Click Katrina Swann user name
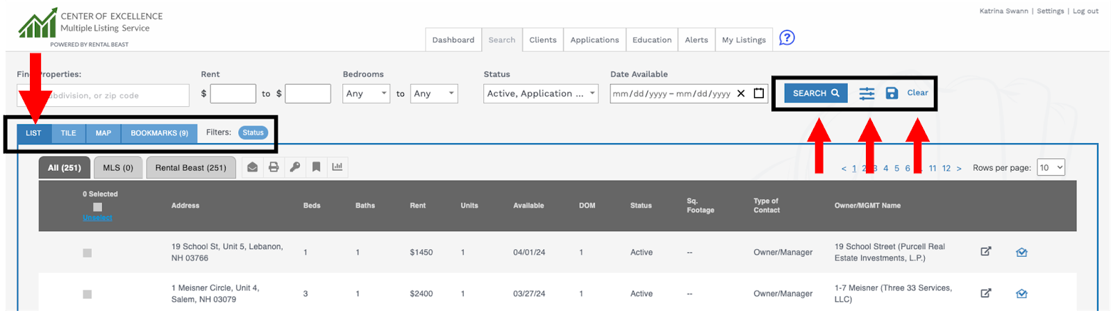The height and width of the screenshot is (311, 1111). [x=1003, y=11]
